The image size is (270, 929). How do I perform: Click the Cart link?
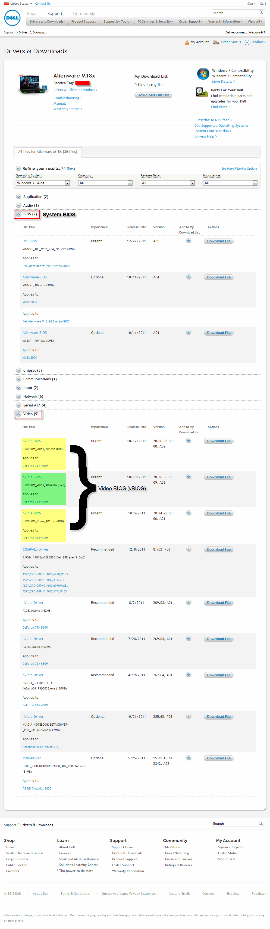[263, 4]
